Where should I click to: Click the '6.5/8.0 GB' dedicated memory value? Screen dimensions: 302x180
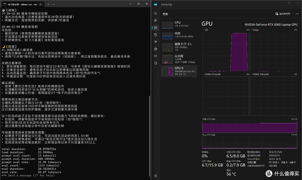[x=236, y=156]
